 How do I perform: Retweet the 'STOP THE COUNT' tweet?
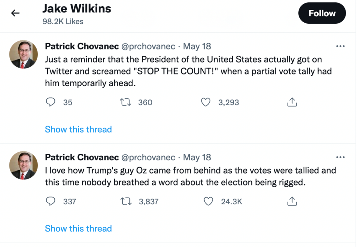coord(124,102)
